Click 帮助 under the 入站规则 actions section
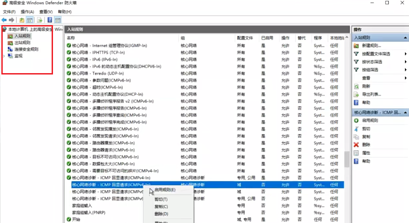Viewport: 409px width, 223px height. 366,102
